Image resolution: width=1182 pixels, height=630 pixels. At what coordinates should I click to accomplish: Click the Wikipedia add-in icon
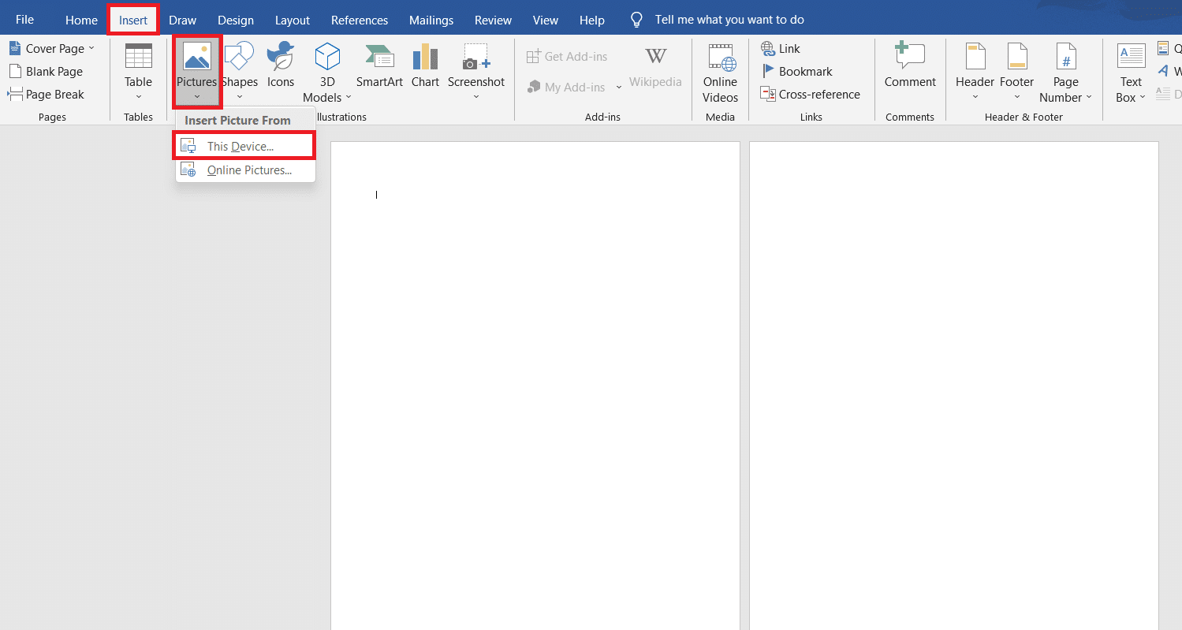tap(655, 57)
